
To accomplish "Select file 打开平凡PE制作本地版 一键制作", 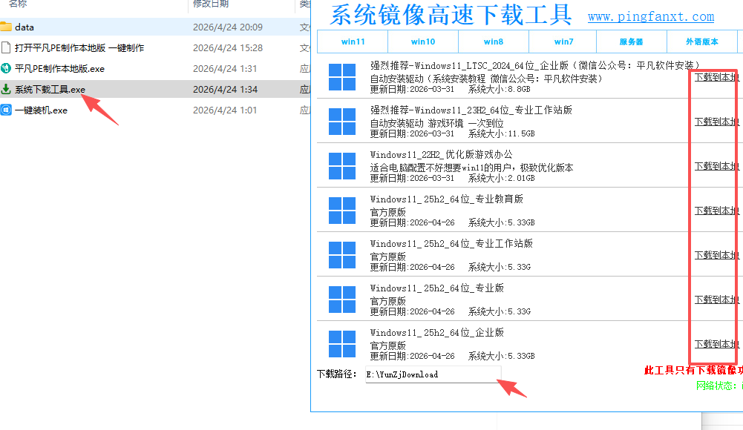I will pyautogui.click(x=79, y=47).
